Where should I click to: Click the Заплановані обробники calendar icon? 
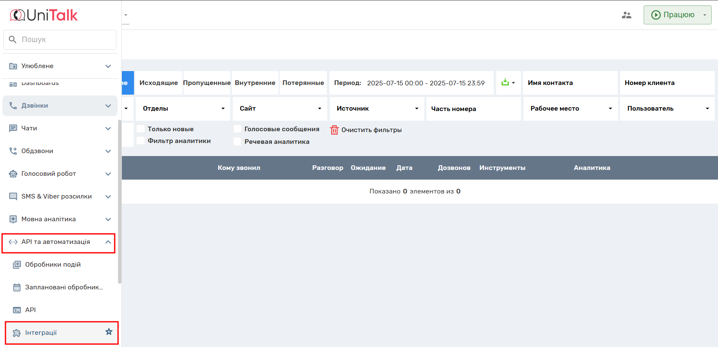(17, 287)
